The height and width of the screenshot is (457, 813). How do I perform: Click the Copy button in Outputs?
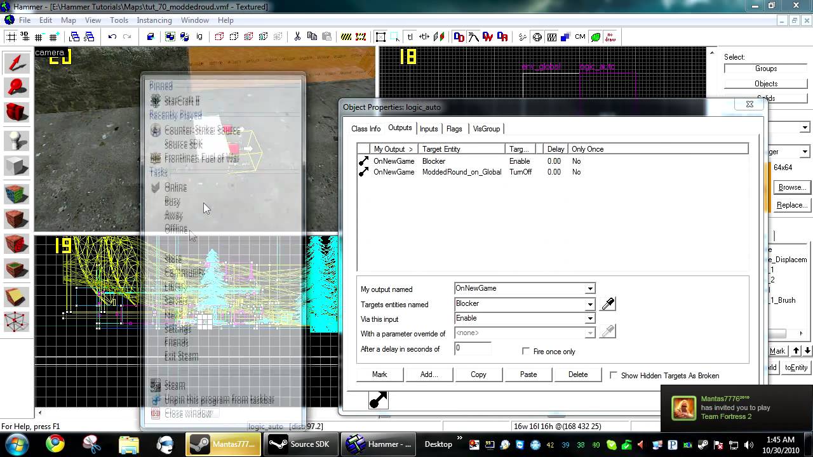pyautogui.click(x=478, y=374)
